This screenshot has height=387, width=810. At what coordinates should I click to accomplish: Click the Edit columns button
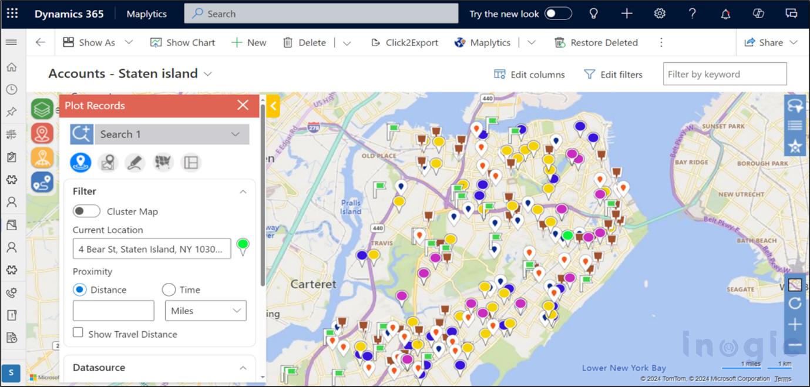(529, 75)
